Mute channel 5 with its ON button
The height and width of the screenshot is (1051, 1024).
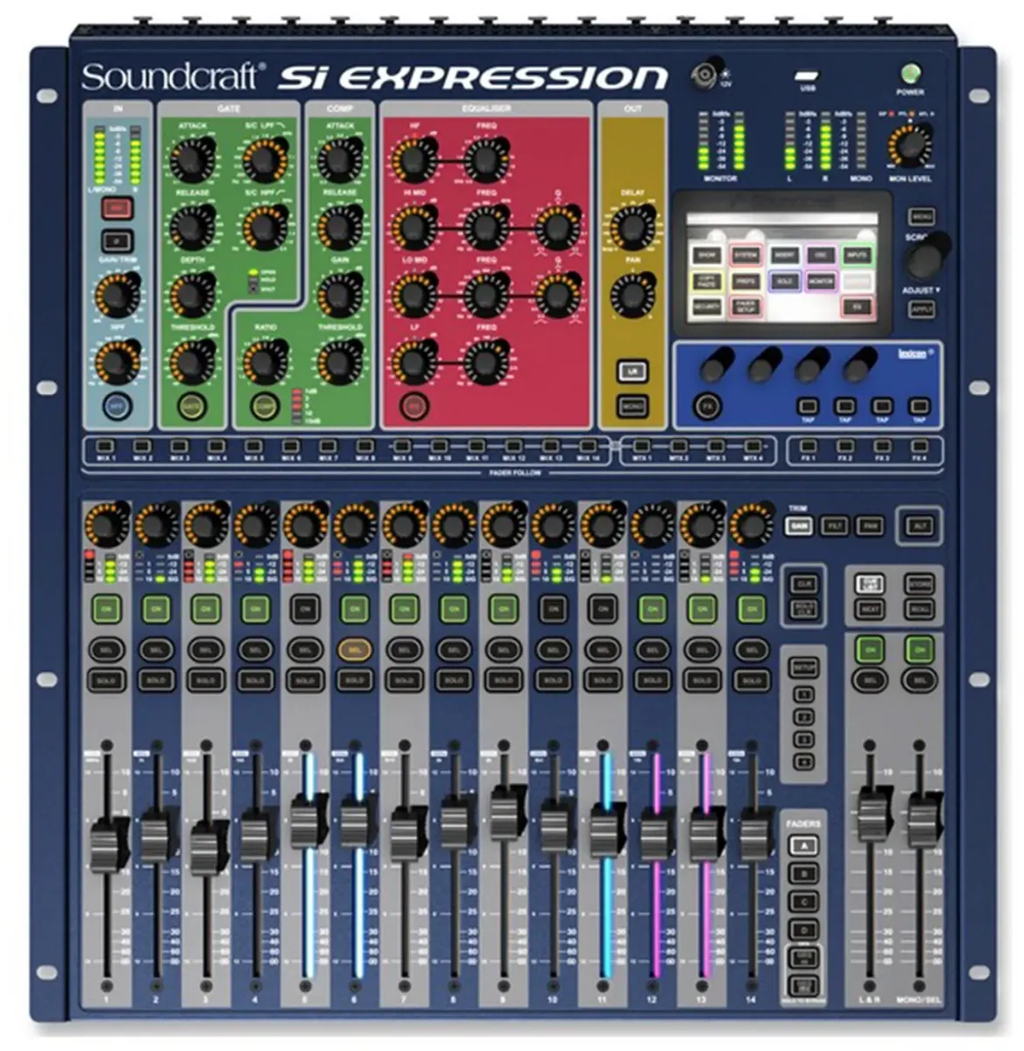[x=305, y=608]
